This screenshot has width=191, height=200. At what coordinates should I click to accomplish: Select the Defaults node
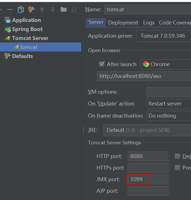pos(23,56)
